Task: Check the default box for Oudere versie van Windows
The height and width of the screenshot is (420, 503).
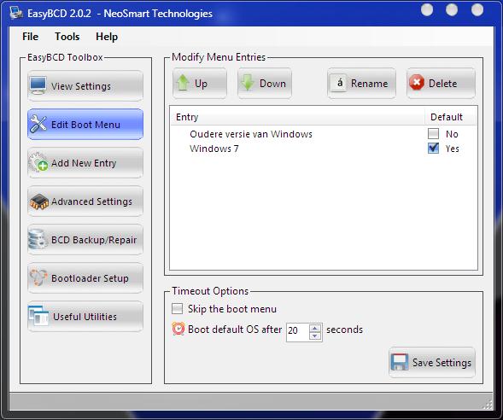Action: point(433,133)
